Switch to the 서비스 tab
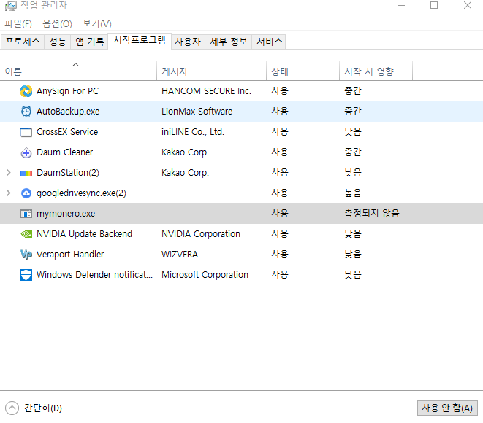This screenshot has height=423, width=483. (x=270, y=42)
